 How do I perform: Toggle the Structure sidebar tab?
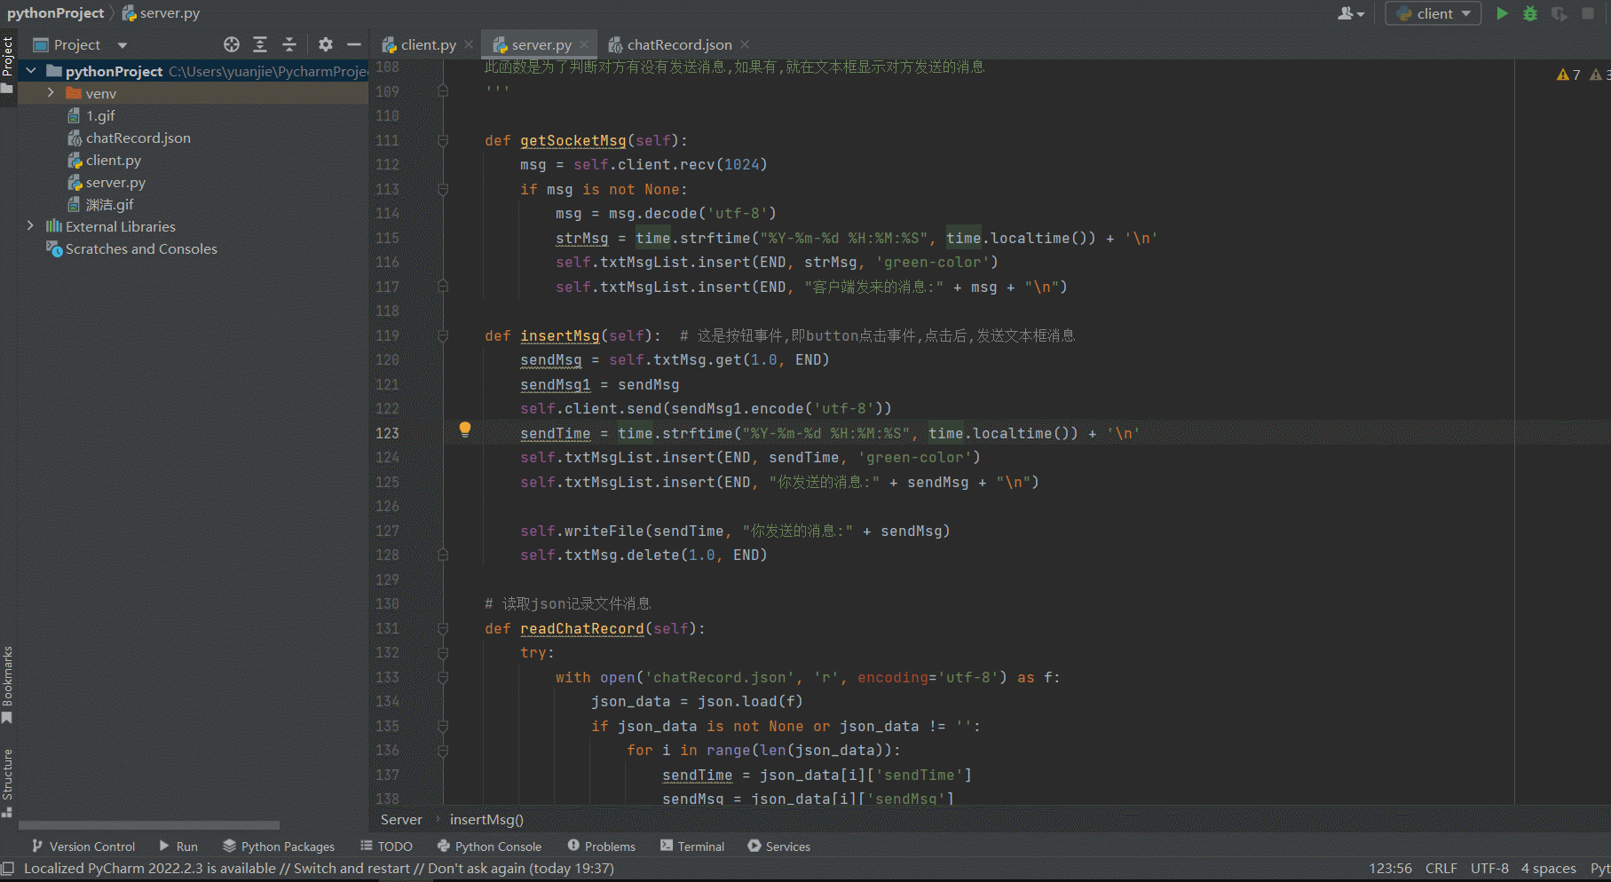8,783
